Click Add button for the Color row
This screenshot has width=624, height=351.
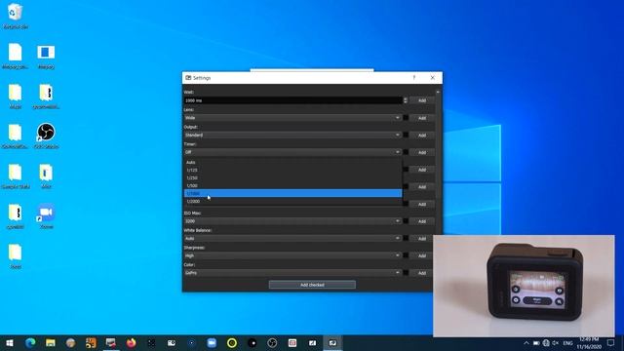(422, 273)
